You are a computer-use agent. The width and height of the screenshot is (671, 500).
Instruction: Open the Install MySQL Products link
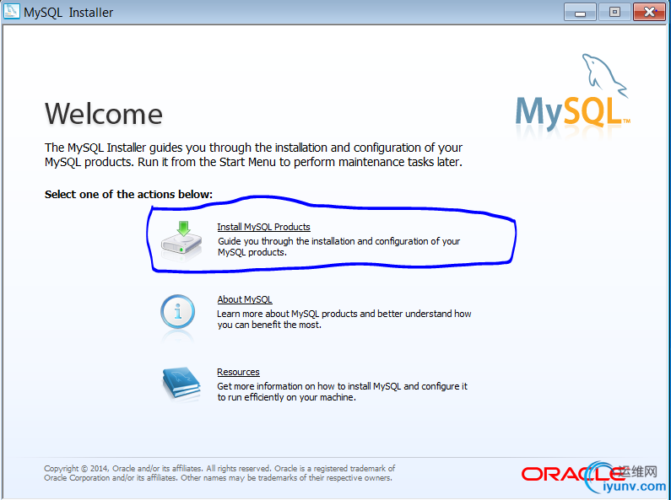coord(263,227)
